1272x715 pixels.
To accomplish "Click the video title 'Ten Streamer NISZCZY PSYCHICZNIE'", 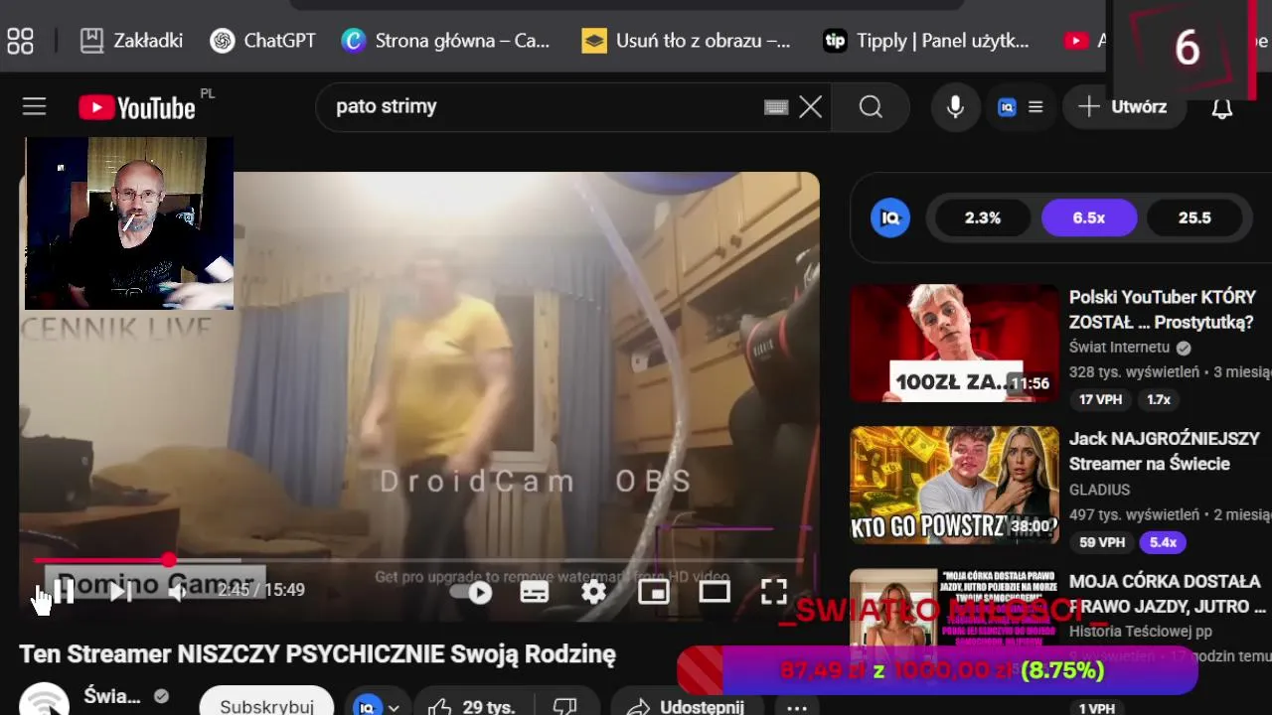I will [x=318, y=654].
